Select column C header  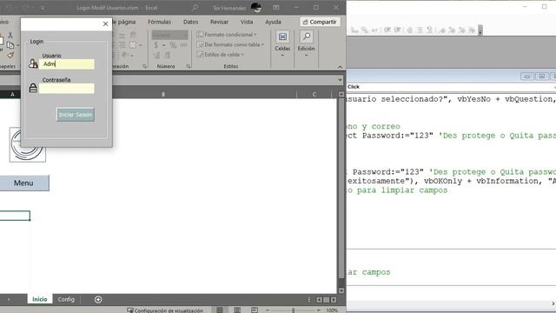[314, 95]
